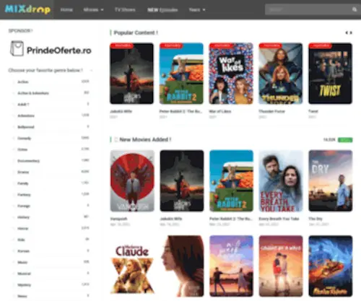Viewport: 361px width, 301px height.
Task: Expand the Years dropdown menu
Action: click(197, 9)
